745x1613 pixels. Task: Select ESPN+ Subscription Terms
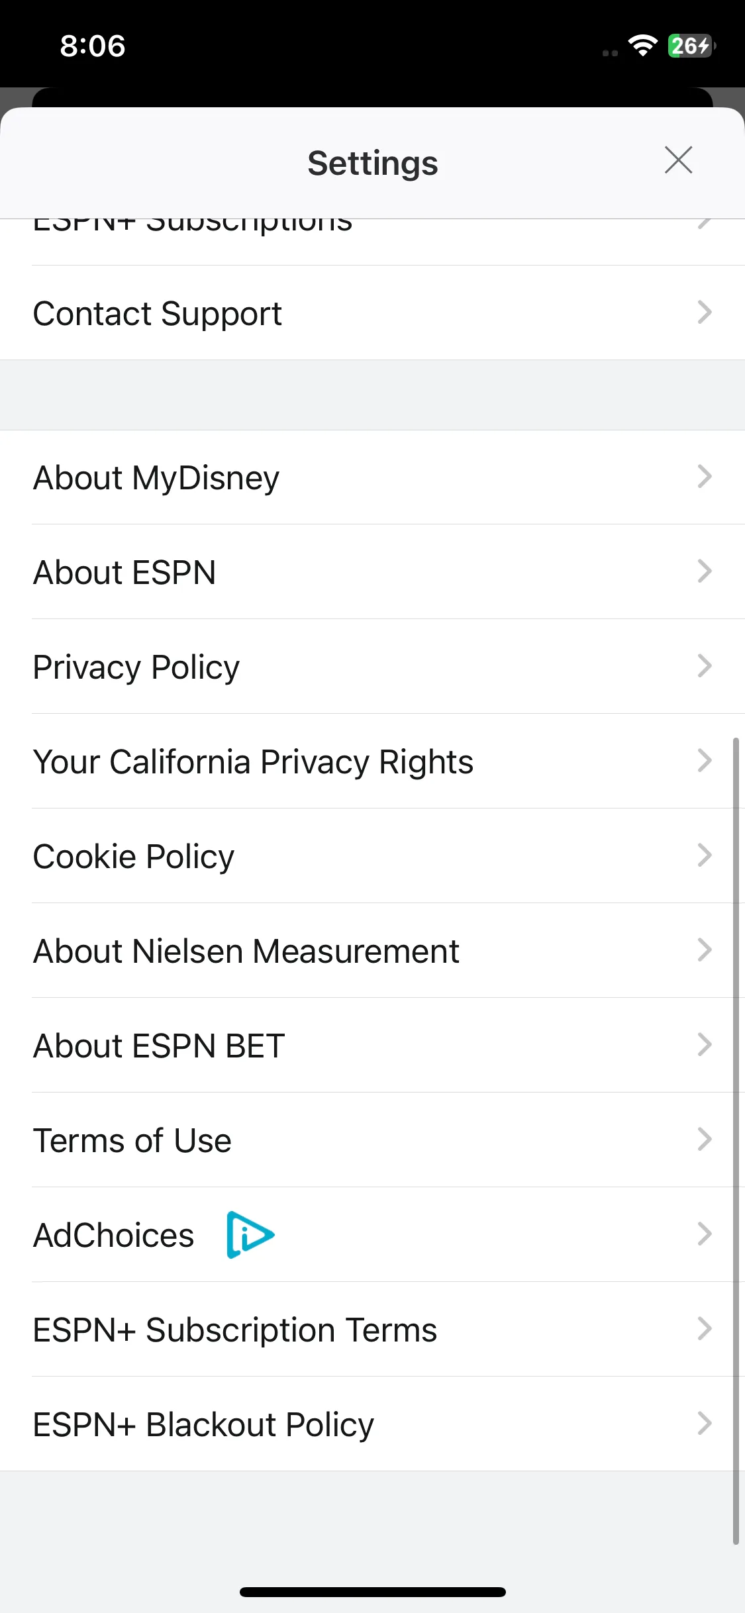click(372, 1330)
